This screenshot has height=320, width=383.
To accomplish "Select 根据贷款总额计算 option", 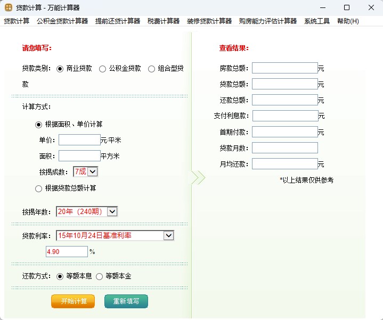I will 38,188.
